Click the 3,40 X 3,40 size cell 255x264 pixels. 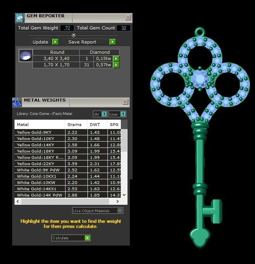coord(56,58)
